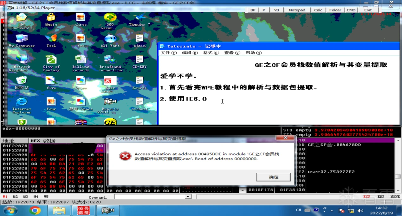Viewport: 402px width, 216px height.
Task: Launch 360 Security desktop icon
Action: pyautogui.click(x=110, y=21)
